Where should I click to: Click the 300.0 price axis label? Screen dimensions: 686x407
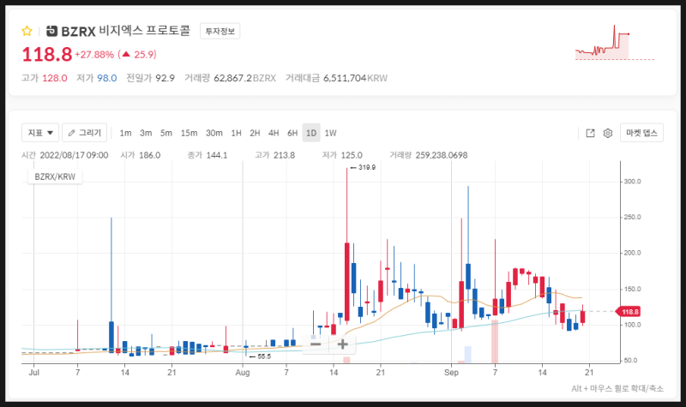click(632, 182)
